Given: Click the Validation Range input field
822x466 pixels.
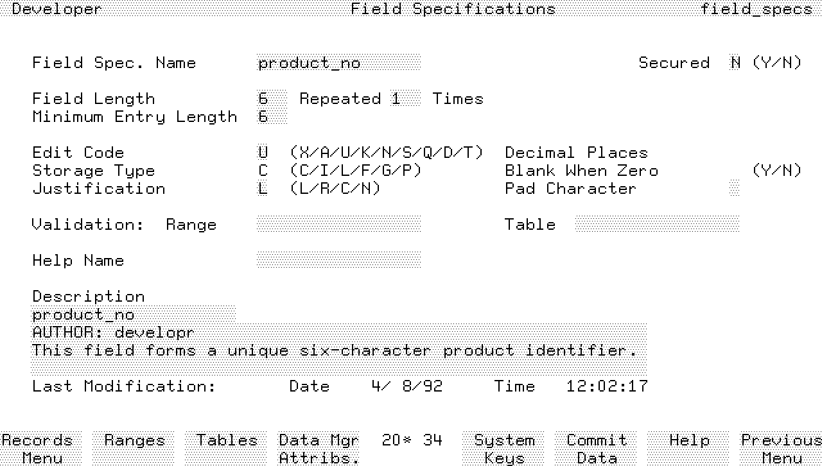Looking at the screenshot, I should click(x=338, y=225).
